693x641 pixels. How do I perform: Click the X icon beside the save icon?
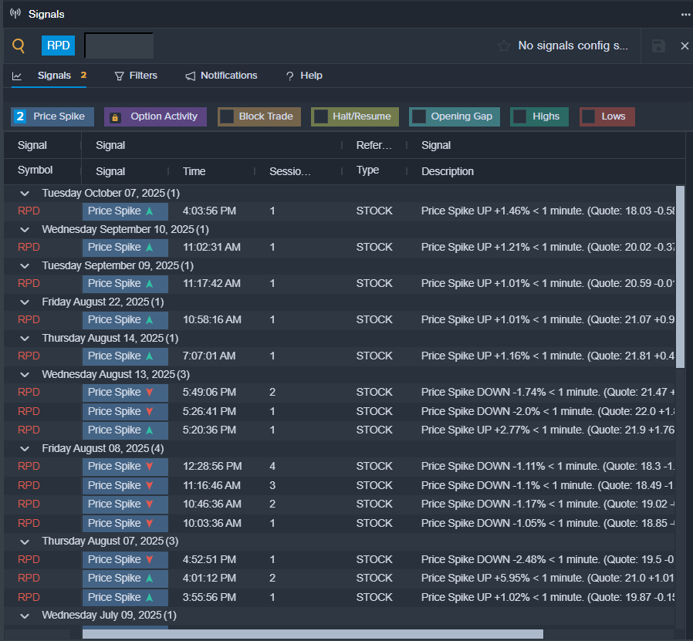(685, 46)
